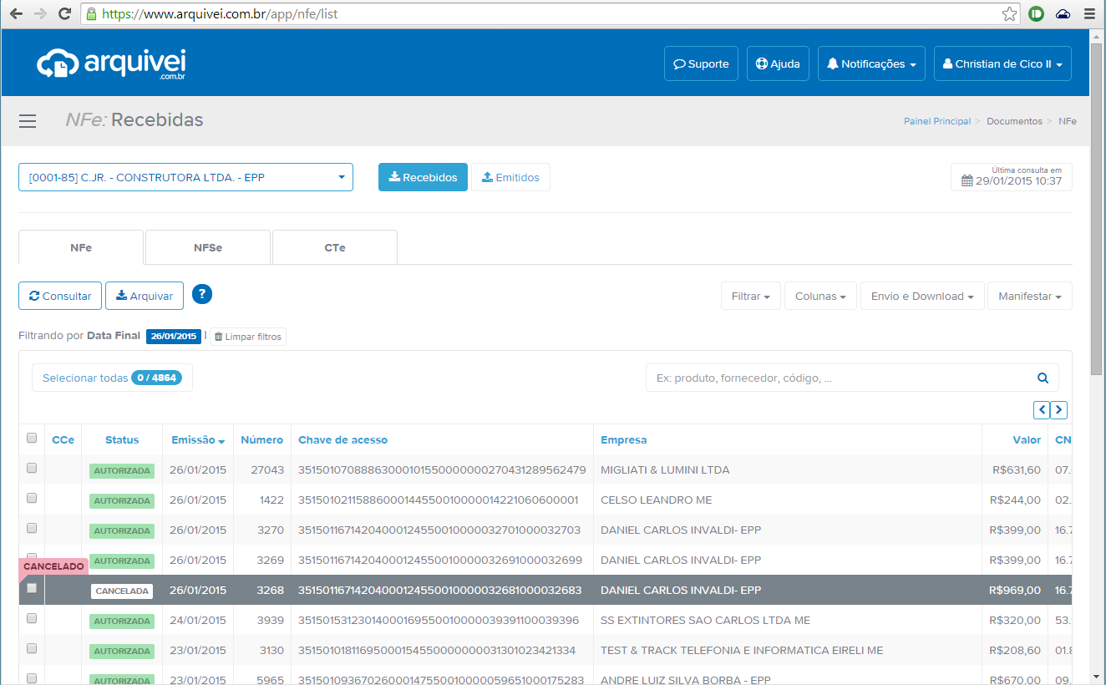Sort by Chave de acesso header
1106x685 pixels.
(342, 439)
